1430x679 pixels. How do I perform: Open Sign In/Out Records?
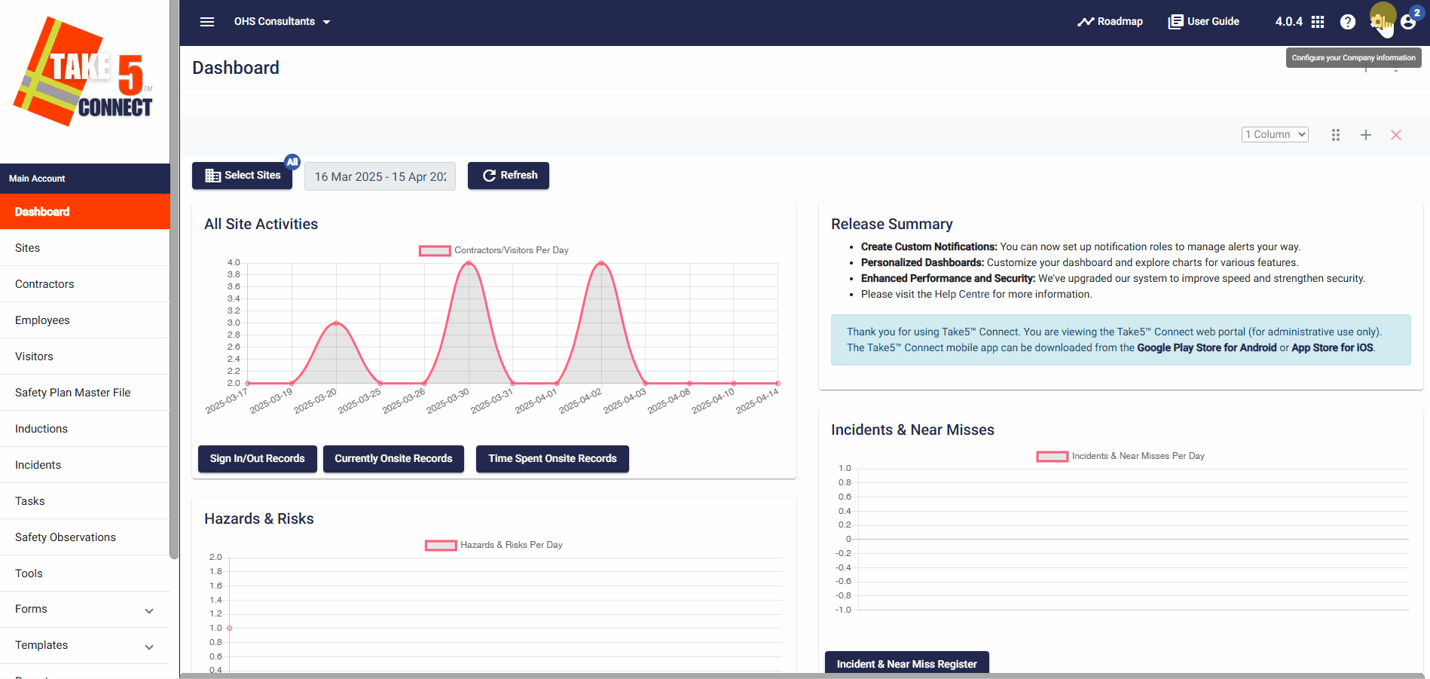[x=258, y=459]
